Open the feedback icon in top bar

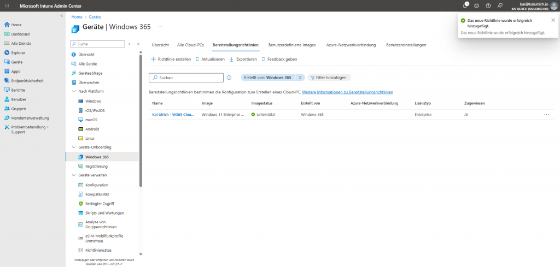[500, 5]
